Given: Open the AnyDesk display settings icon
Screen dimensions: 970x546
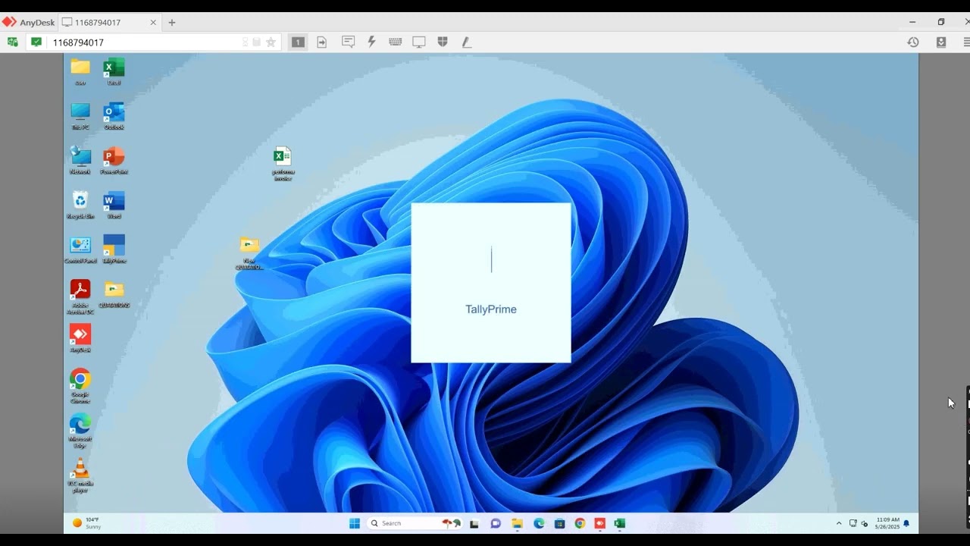Looking at the screenshot, I should coord(418,42).
